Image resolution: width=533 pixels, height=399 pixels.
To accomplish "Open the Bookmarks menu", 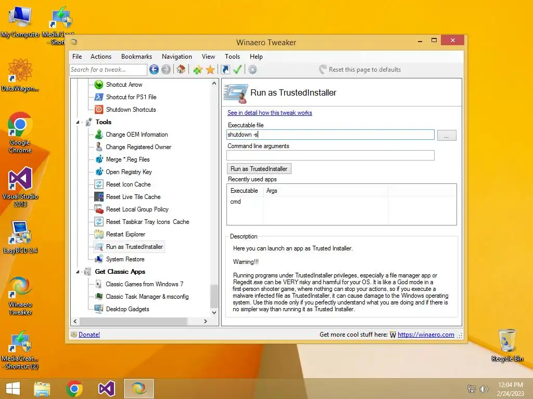I will (x=137, y=57).
